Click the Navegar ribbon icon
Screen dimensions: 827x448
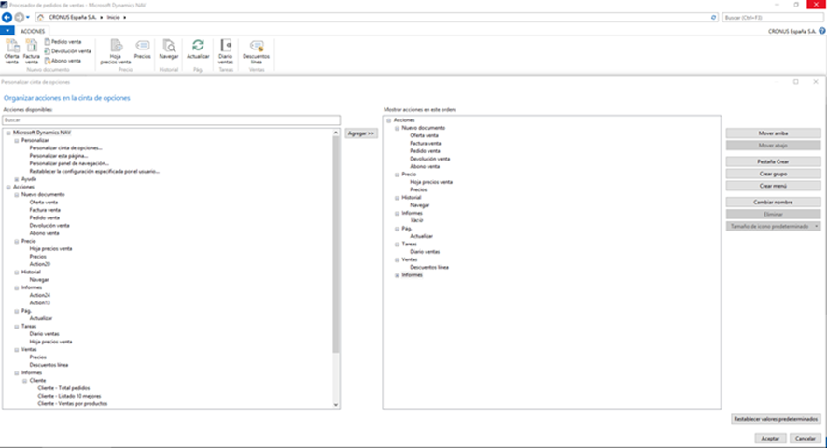point(169,49)
